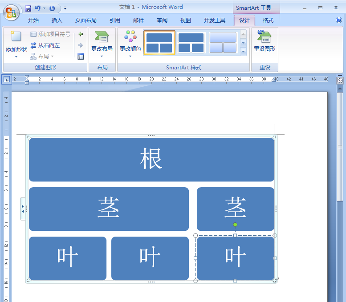Save the document via Quick Access

pyautogui.click(x=28, y=8)
